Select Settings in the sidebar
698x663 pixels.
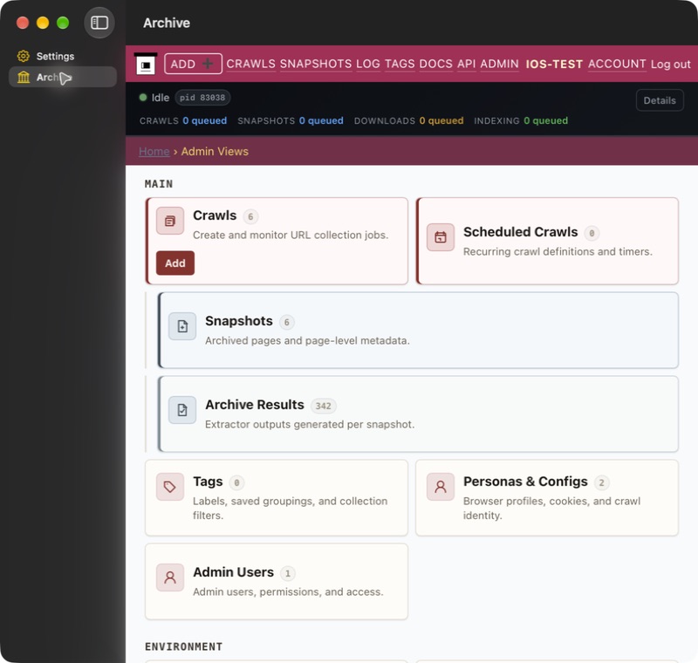click(x=63, y=56)
